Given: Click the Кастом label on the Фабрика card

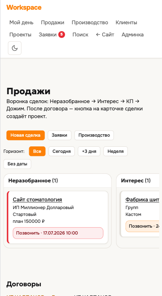Looking at the screenshot, I should 133,214.
